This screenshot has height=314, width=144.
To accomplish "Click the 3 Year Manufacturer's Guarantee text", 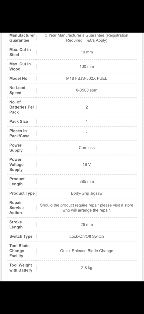I will [87, 38].
